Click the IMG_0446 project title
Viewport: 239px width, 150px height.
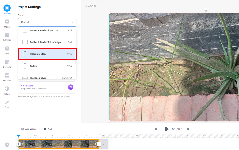tap(90, 6)
